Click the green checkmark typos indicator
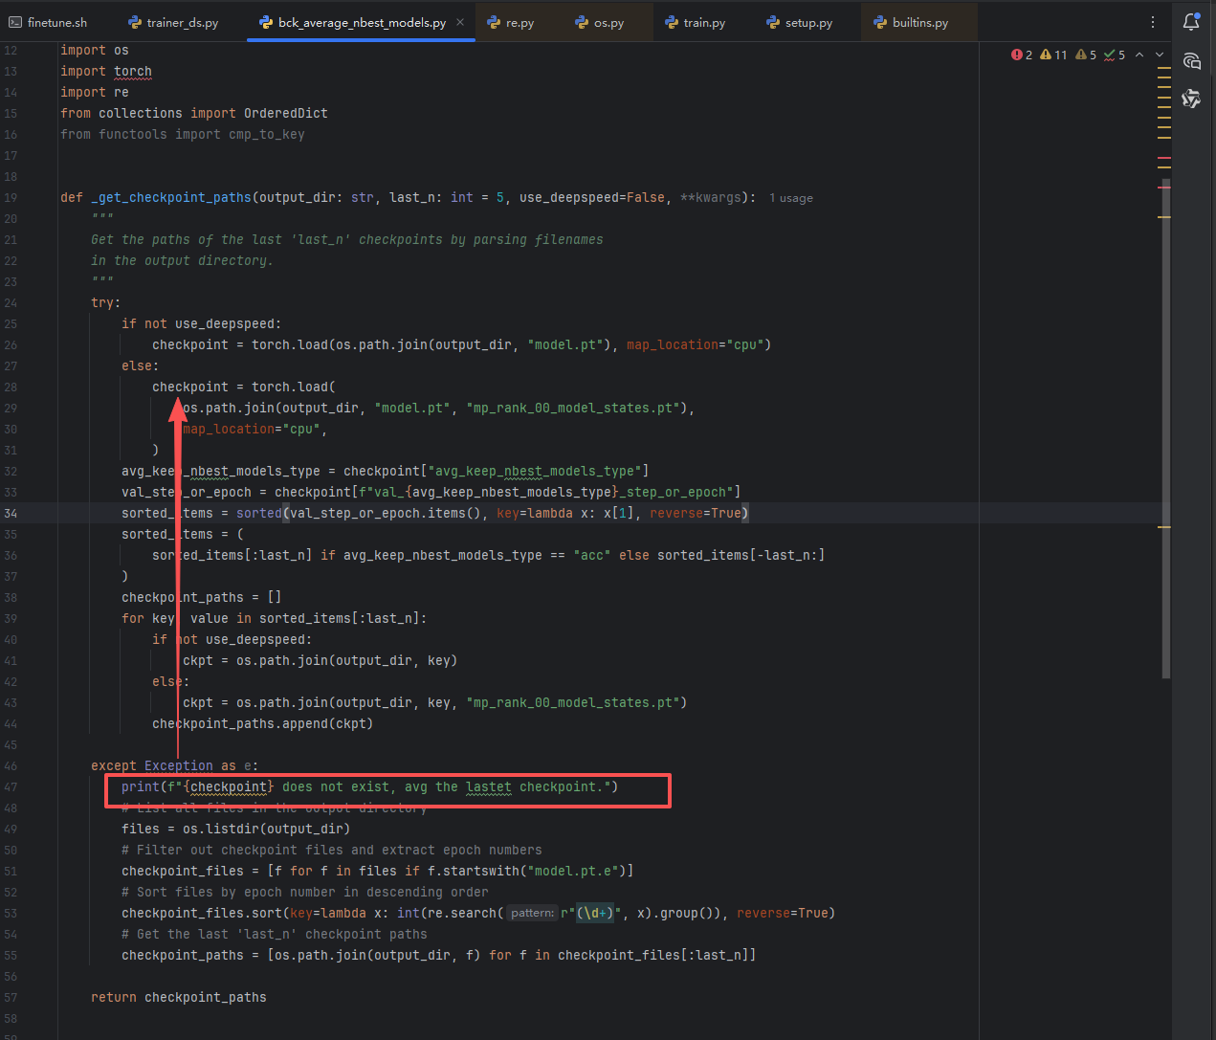The image size is (1216, 1040). [x=1115, y=55]
